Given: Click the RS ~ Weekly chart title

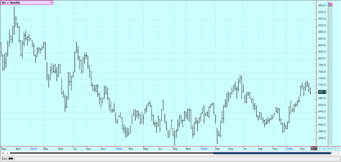Looking at the screenshot, I should coord(14,3).
